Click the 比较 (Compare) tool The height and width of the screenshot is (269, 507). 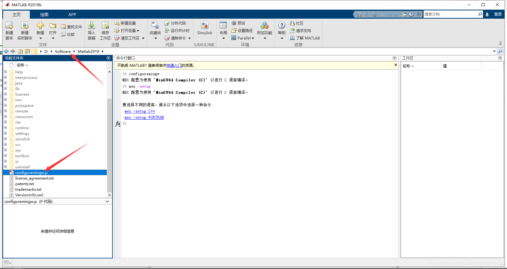point(68,34)
